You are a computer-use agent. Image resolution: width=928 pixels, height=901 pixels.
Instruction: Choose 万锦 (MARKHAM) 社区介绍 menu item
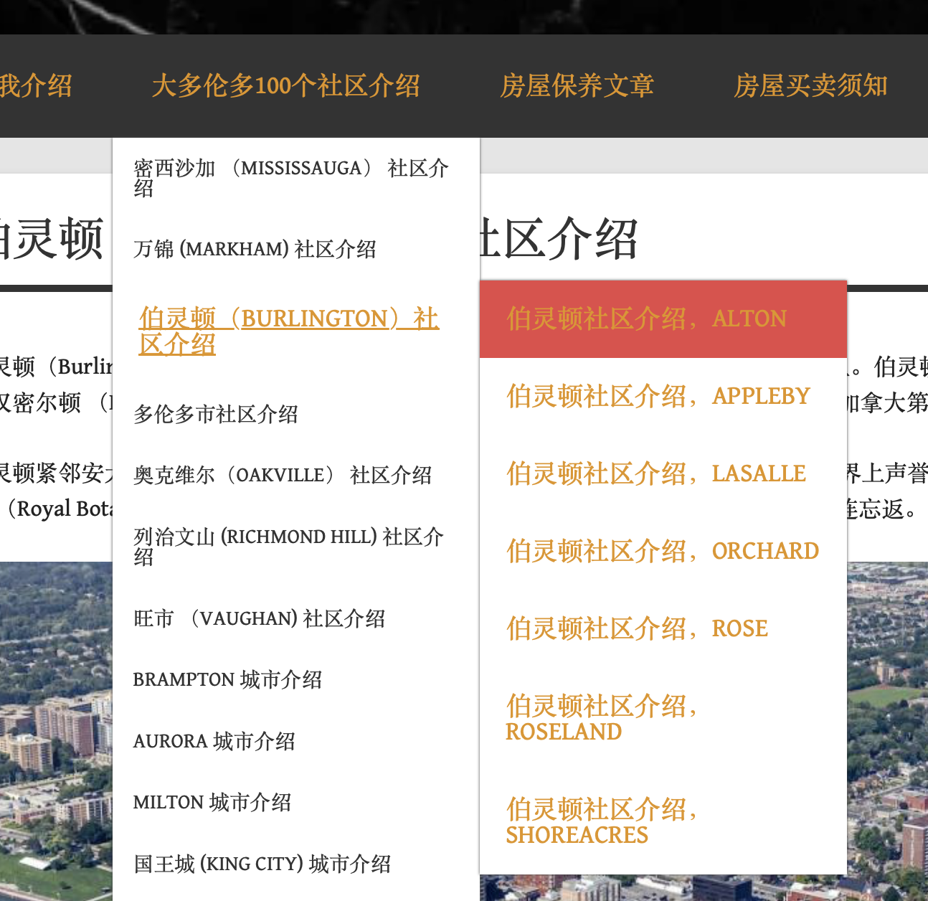tap(255, 250)
